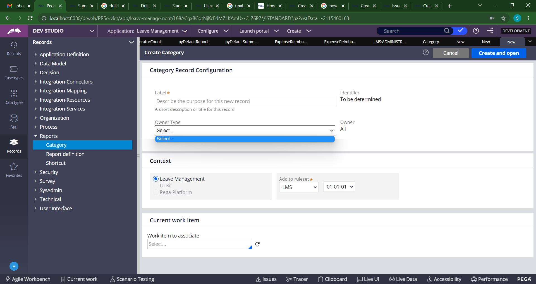Screen dimensions: 536x284
Task: Click Work item to associate field
Action: 199,244
